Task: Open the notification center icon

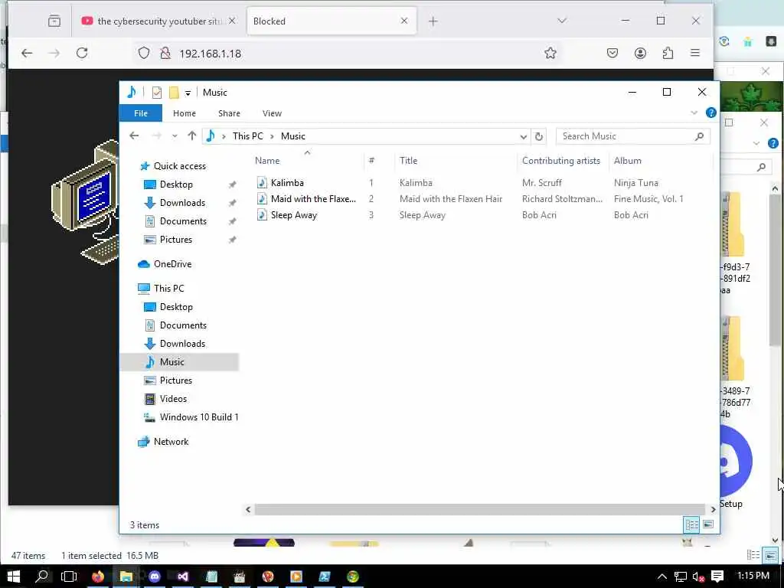Action: tap(717, 577)
